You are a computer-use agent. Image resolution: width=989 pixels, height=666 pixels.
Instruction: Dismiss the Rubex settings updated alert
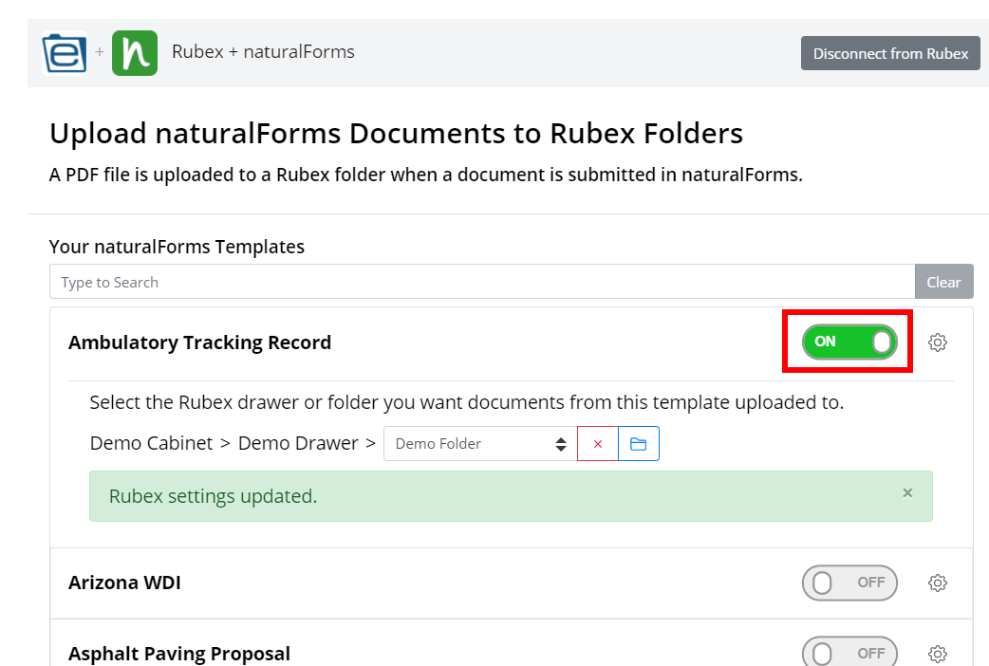(907, 493)
